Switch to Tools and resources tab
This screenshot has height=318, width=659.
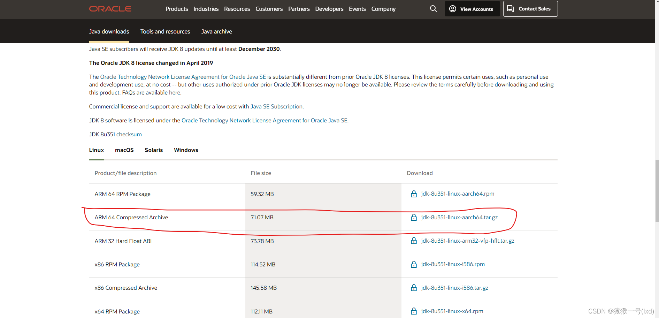[165, 31]
